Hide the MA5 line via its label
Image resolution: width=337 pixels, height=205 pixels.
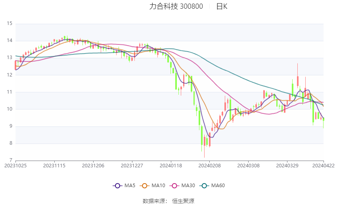pos(130,186)
